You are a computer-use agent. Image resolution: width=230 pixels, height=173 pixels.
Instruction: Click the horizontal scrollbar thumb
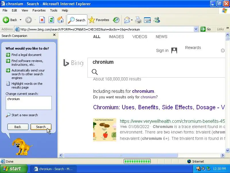[x=121, y=155]
